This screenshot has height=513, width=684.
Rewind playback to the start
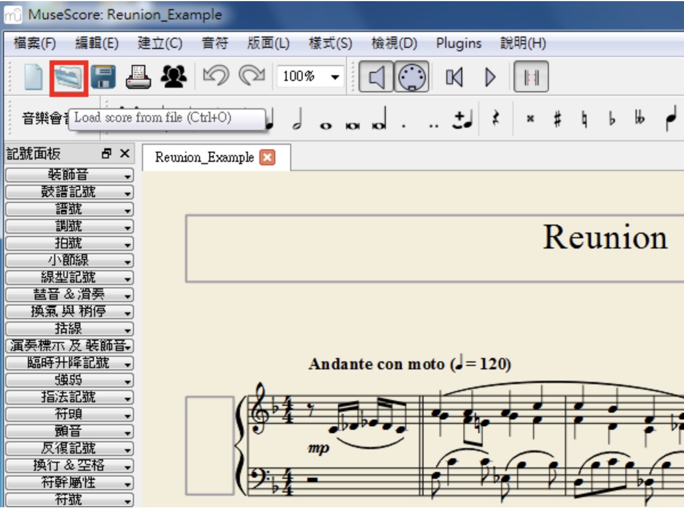454,77
